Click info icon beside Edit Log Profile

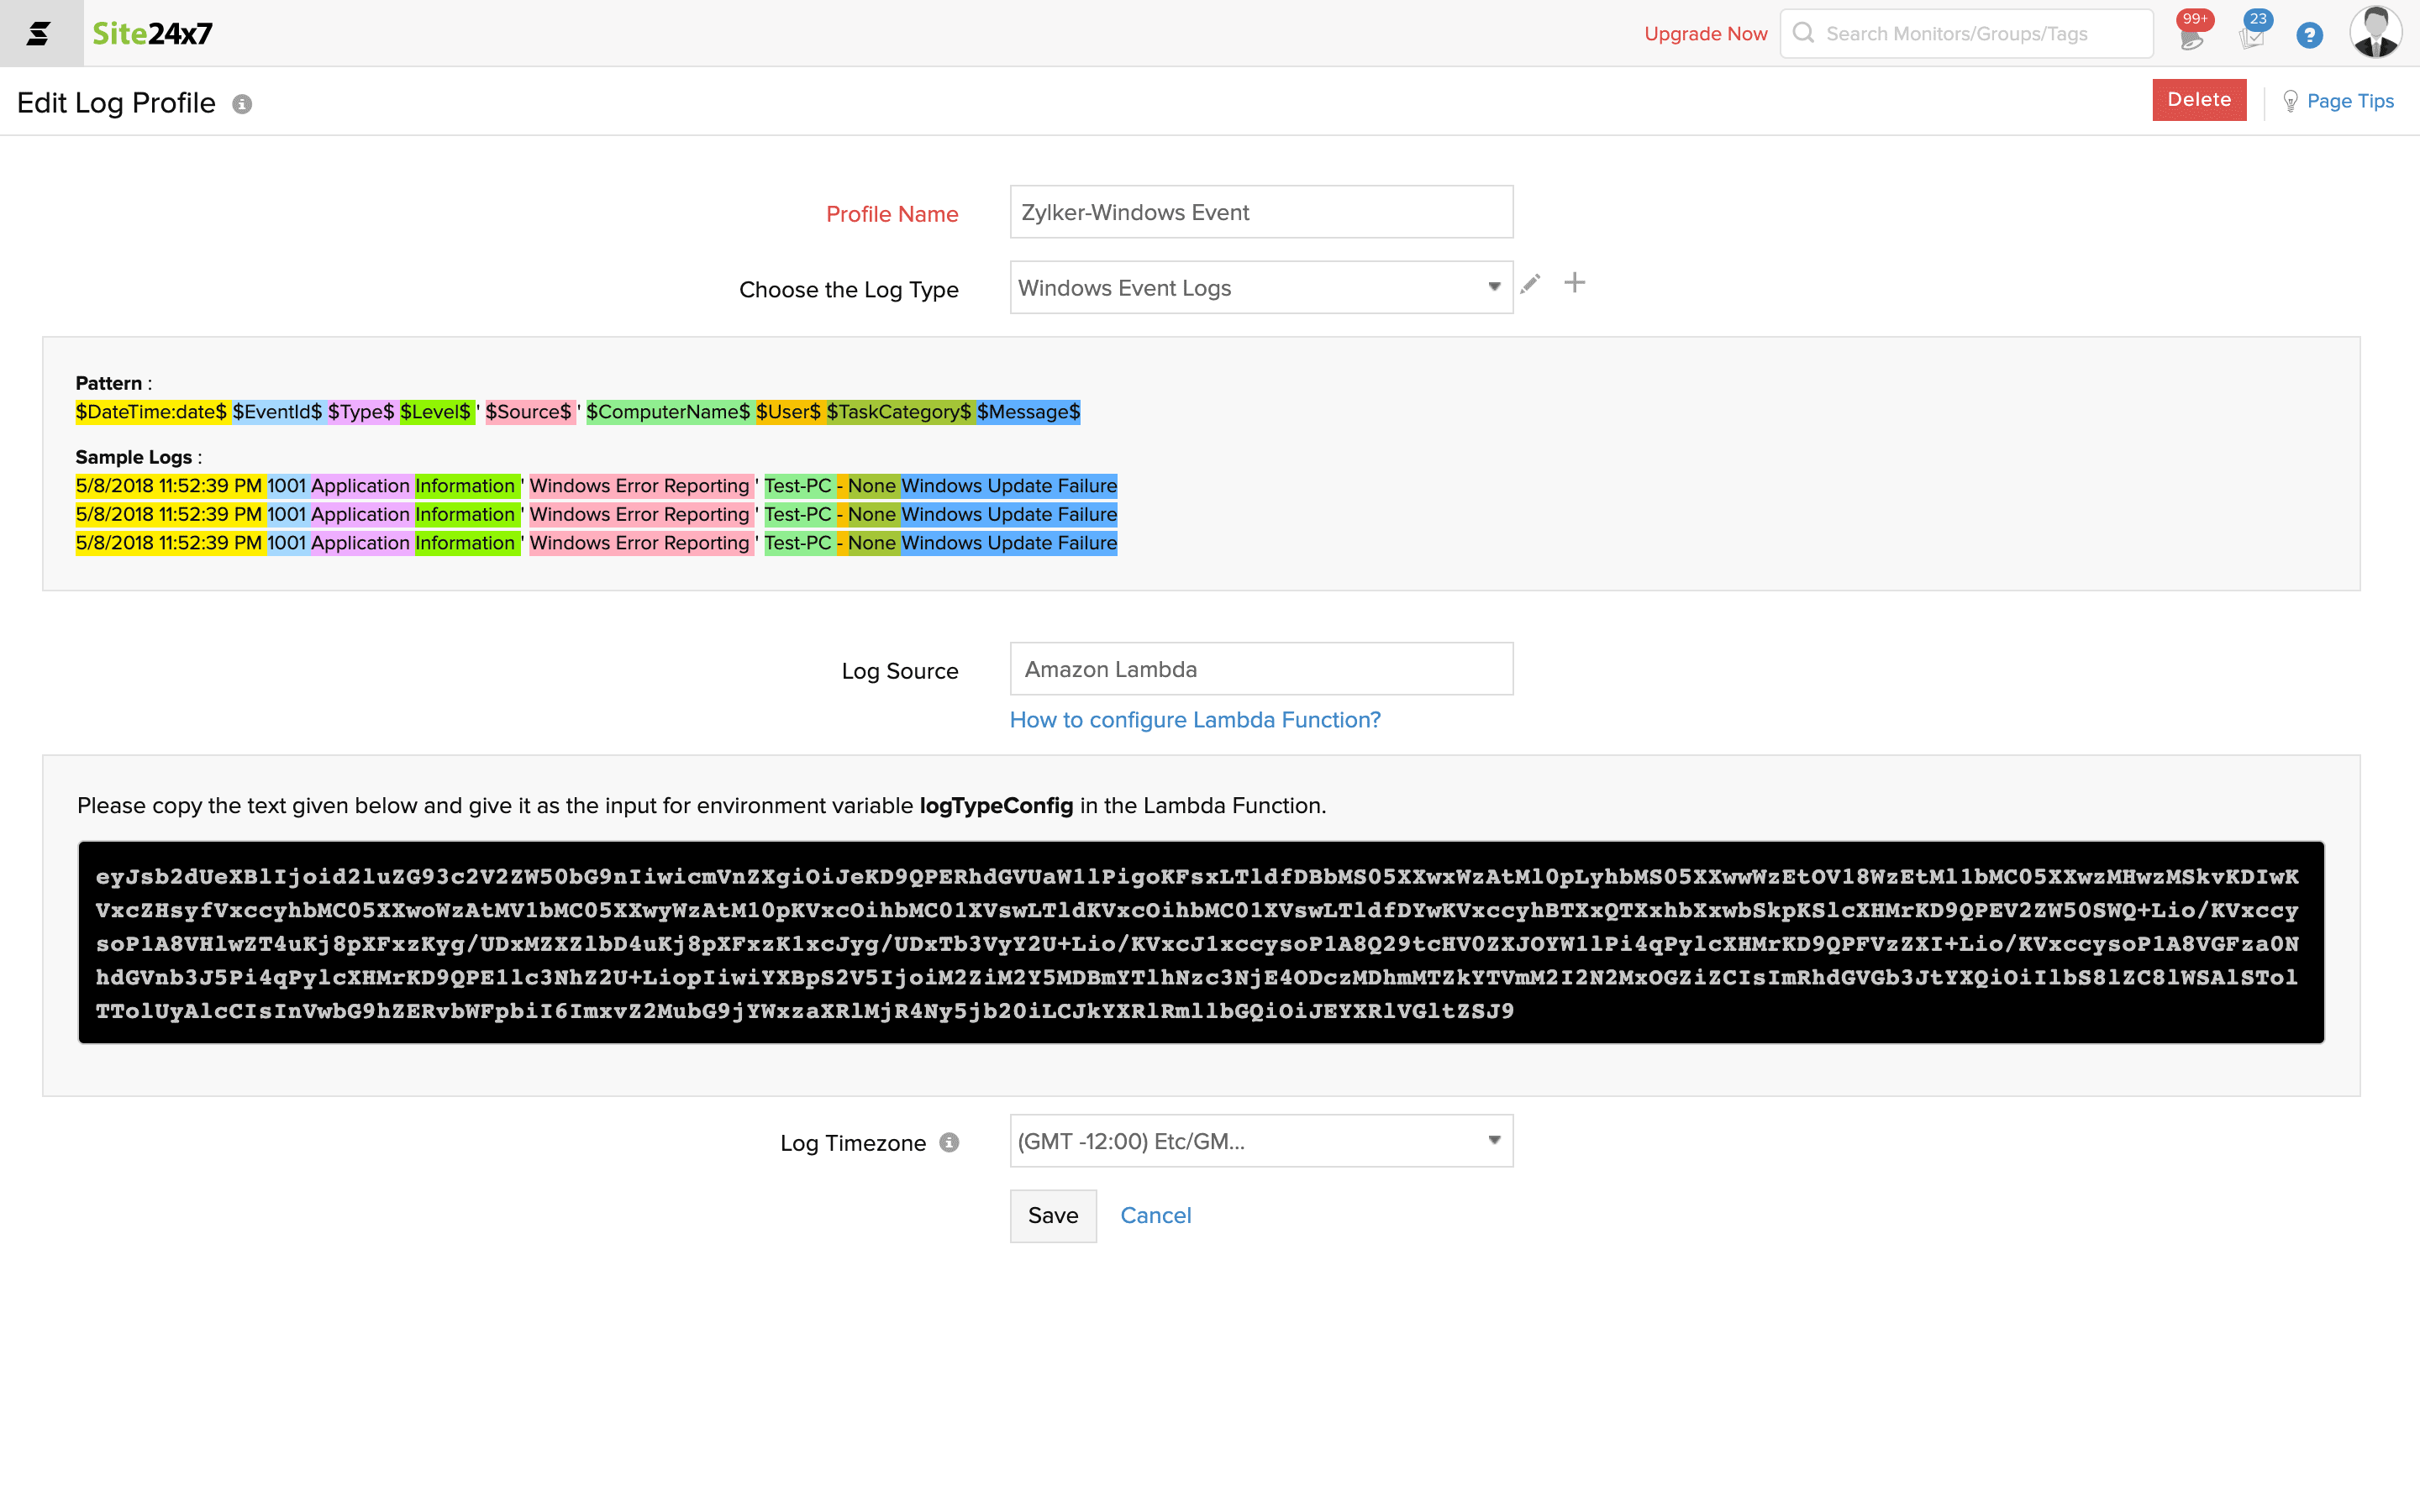(242, 104)
